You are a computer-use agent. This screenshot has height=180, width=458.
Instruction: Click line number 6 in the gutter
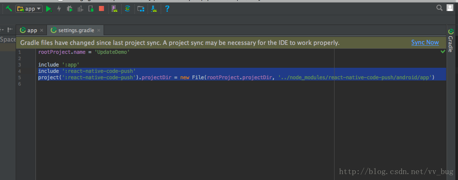click(19, 84)
